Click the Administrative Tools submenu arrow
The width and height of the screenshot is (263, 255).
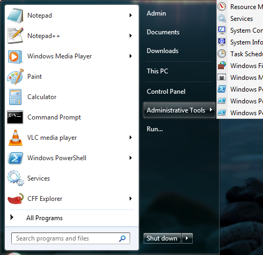coord(211,110)
